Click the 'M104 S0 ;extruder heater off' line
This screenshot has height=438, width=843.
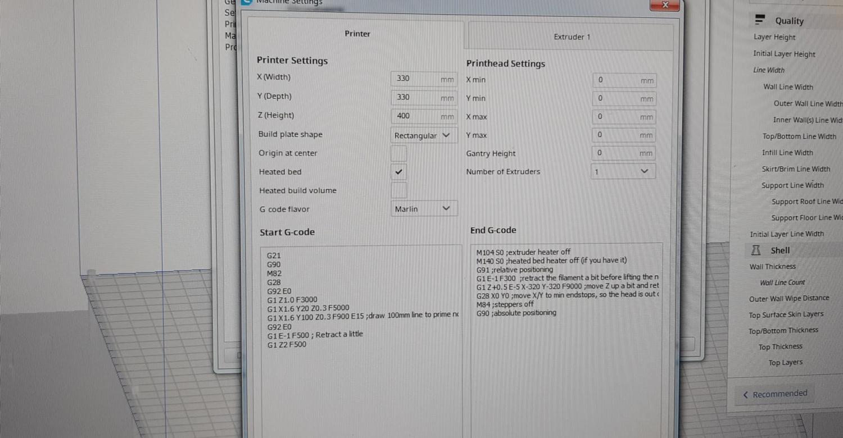[x=523, y=252]
